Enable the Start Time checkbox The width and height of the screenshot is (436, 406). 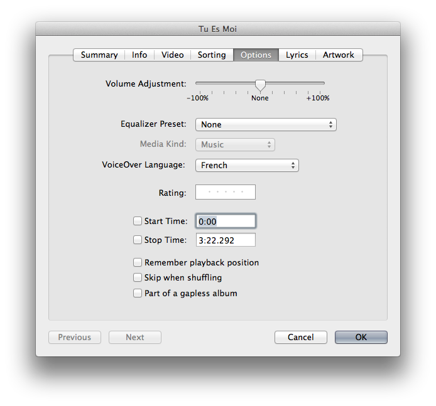pos(138,221)
